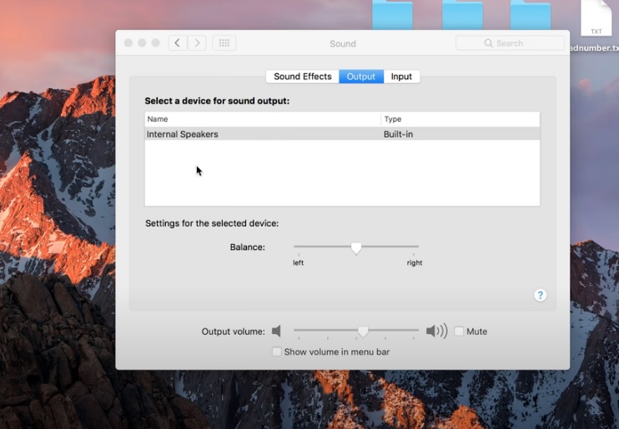Click the Balance slider knob
The width and height of the screenshot is (619, 429).
(356, 247)
